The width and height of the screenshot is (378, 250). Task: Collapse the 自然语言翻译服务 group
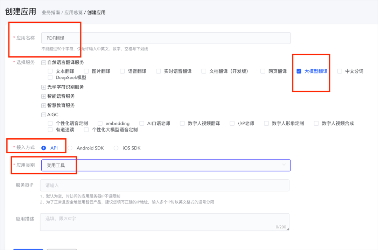point(44,63)
